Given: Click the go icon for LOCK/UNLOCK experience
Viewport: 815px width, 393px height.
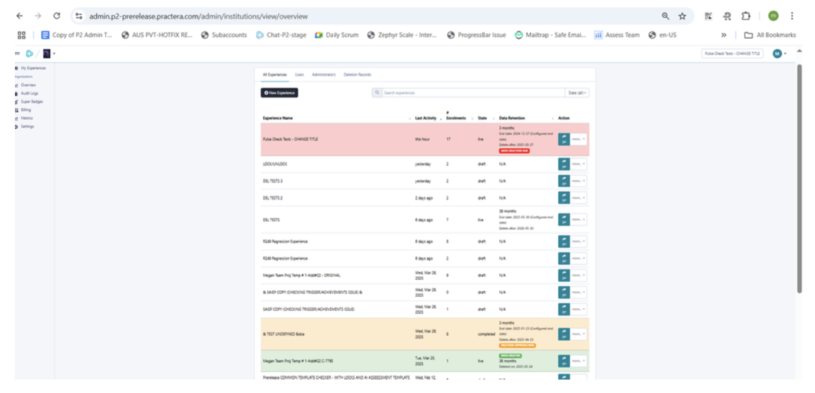Looking at the screenshot, I should point(563,164).
